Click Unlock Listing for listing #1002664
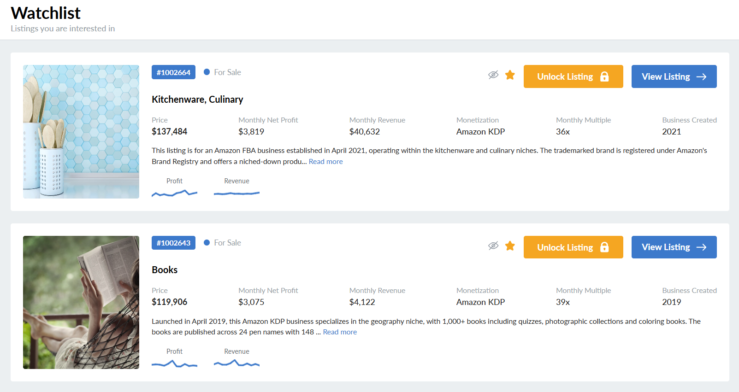739x392 pixels. [x=573, y=76]
